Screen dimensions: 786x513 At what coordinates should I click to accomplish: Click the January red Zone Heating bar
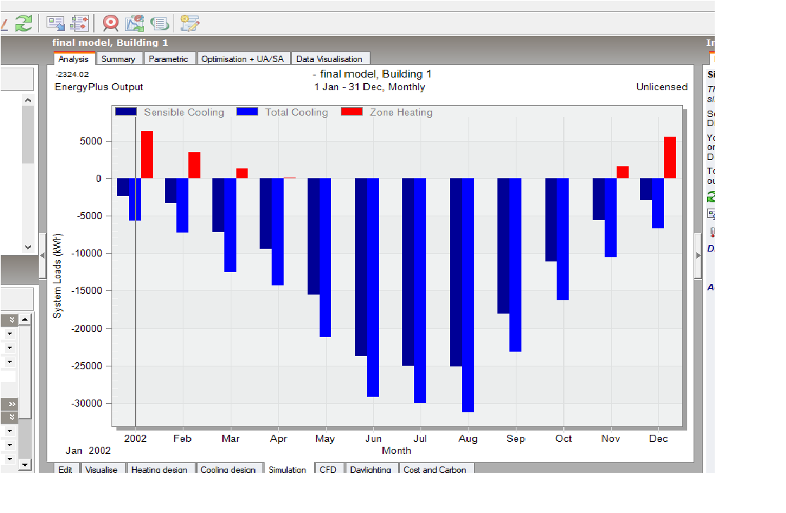(x=147, y=154)
